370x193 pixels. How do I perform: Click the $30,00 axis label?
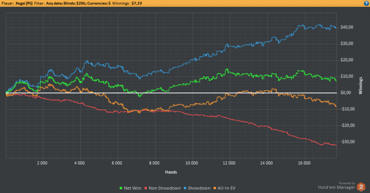[347, 44]
